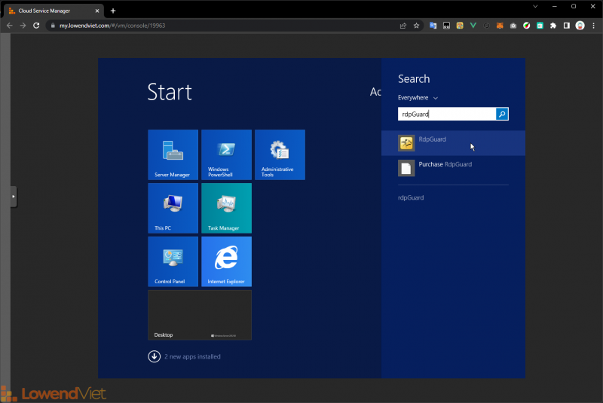This screenshot has width=603, height=403.
Task: Open the MetaMask fox extension
Action: [x=500, y=26]
